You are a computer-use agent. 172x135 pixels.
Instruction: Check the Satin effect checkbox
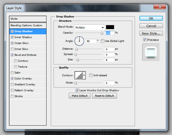click(x=12, y=73)
